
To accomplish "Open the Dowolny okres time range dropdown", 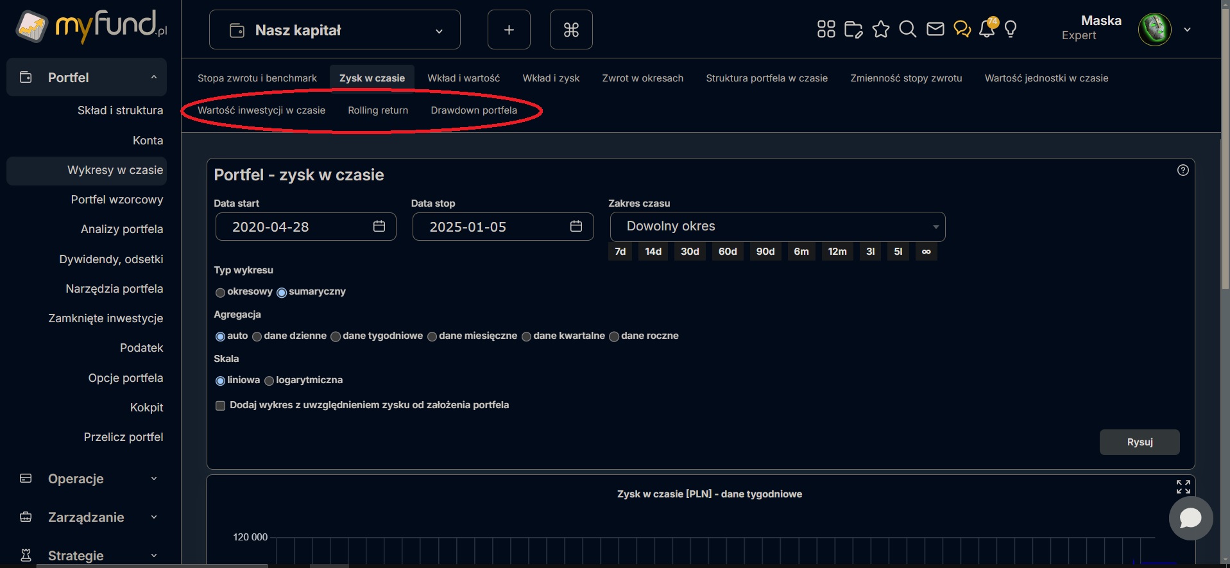I will pos(777,227).
